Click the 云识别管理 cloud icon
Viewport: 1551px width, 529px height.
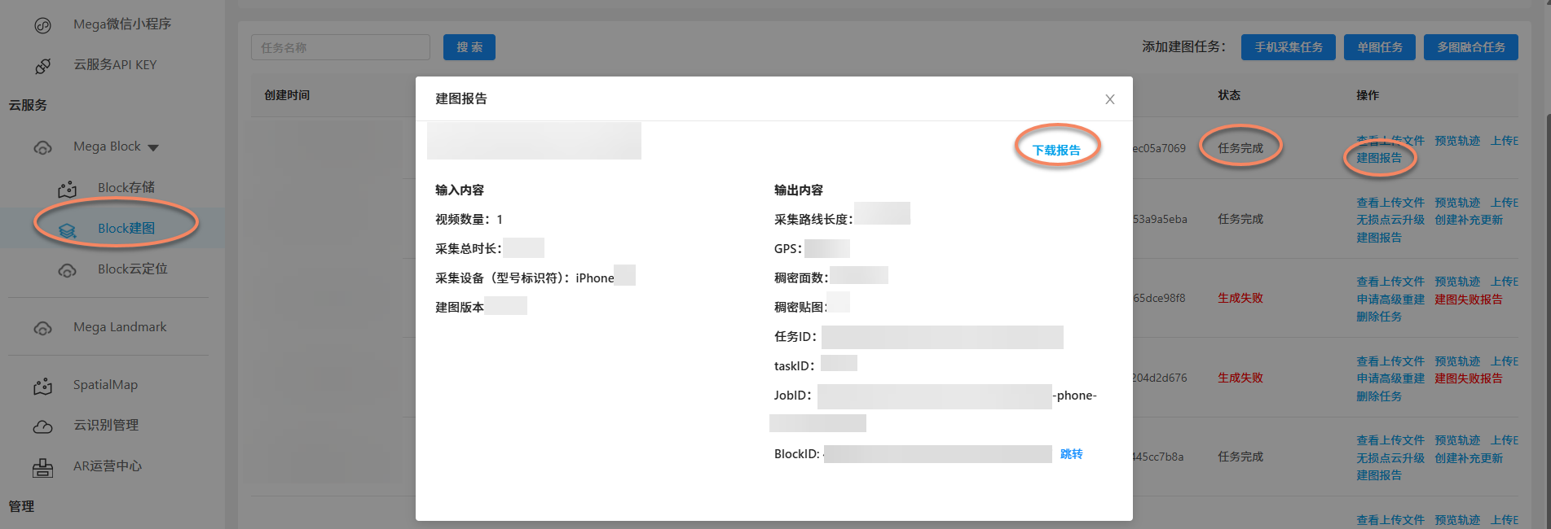[x=43, y=426]
